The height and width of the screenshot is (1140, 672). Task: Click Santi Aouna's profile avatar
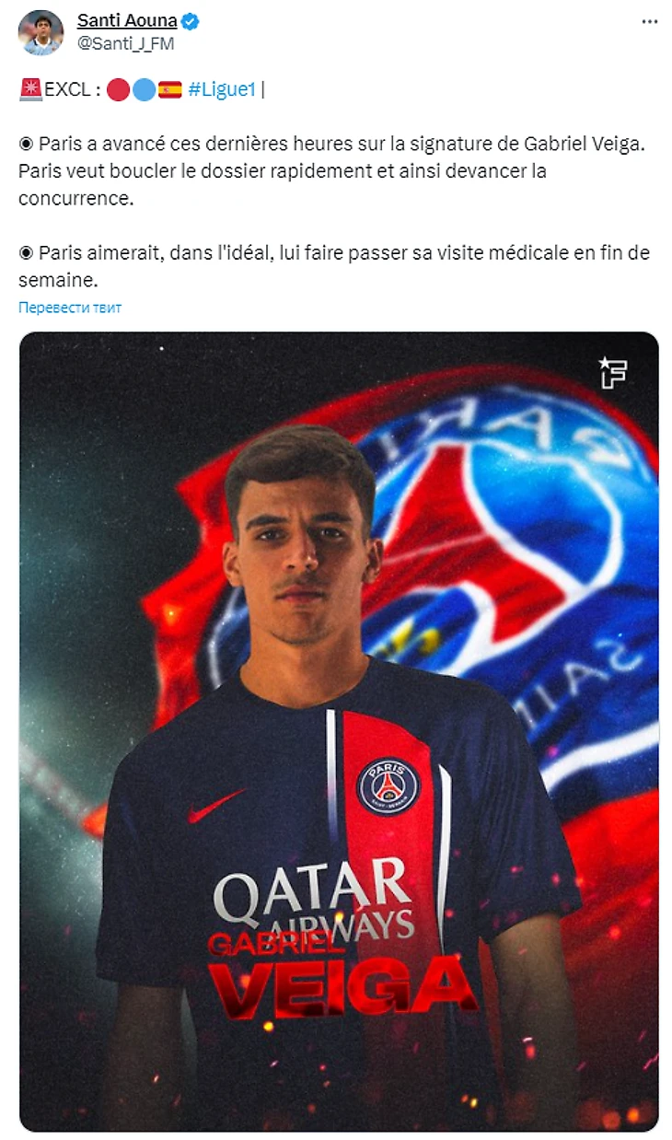point(41,32)
